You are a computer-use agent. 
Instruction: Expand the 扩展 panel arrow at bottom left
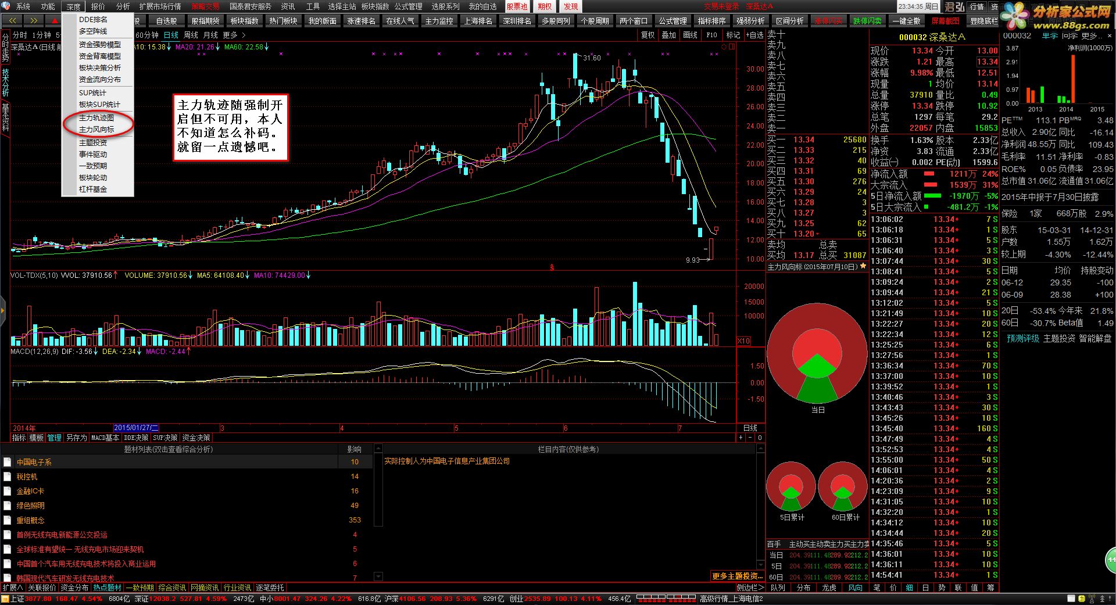click(13, 588)
